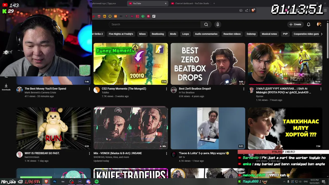Viewport: 329px width, 185px height.
Task: Select the Dubstep filter chip
Action: point(251,34)
